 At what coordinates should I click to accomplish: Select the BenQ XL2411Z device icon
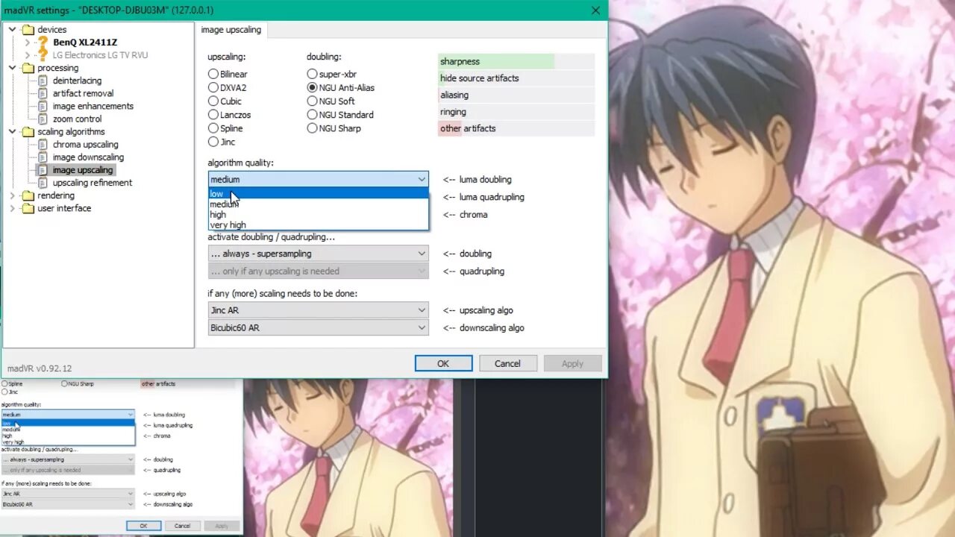coord(43,43)
